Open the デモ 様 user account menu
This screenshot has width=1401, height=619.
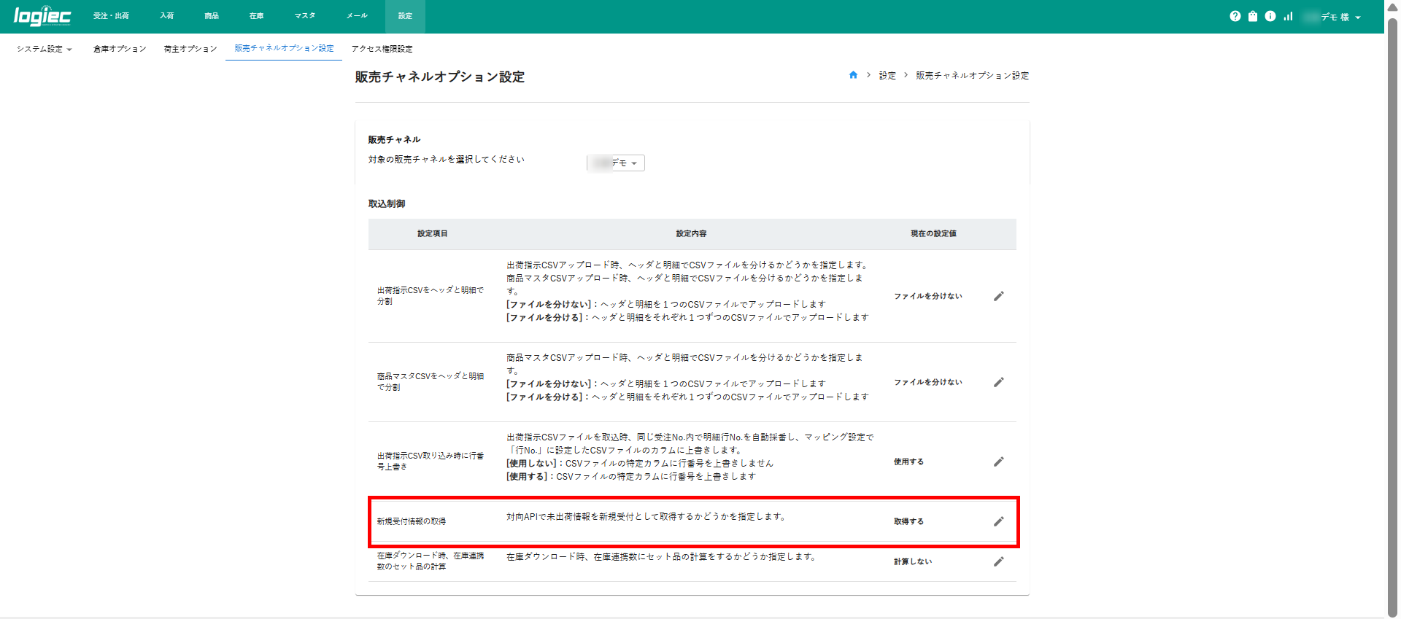(x=1336, y=17)
